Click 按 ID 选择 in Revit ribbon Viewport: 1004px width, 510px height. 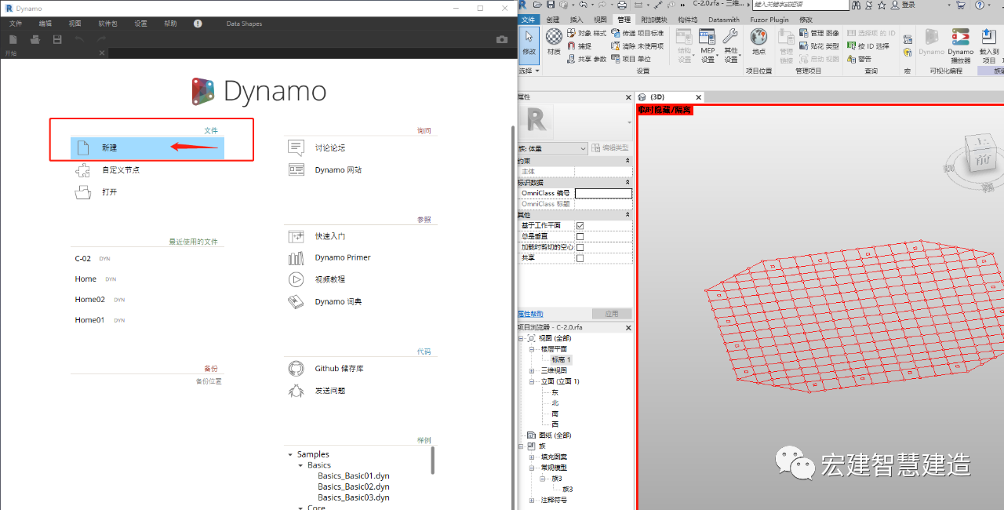(868, 46)
